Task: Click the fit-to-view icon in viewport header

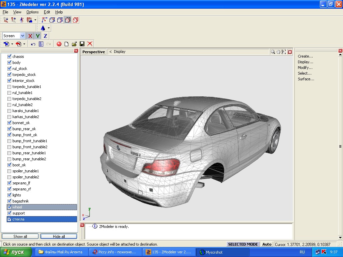Action: click(x=284, y=52)
